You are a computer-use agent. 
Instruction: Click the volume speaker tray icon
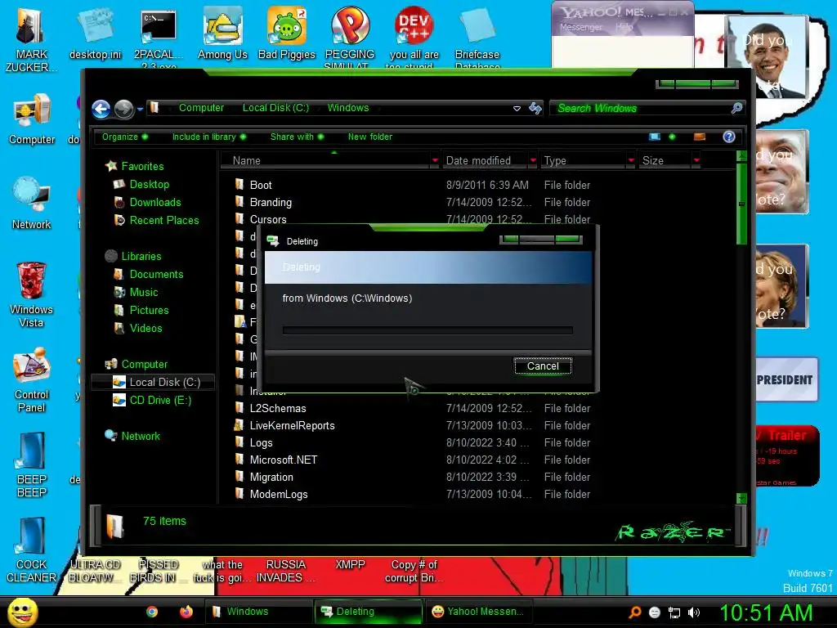coord(694,612)
